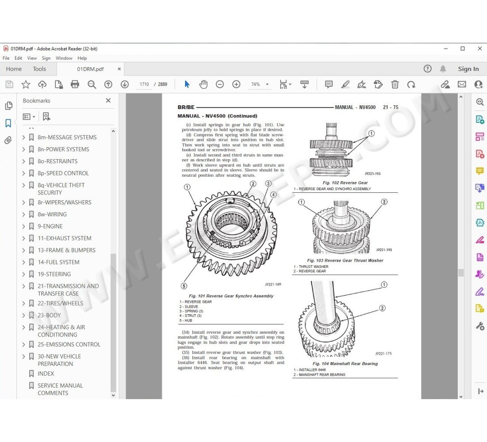Toggle the Bookmarks panel icon

point(8,123)
